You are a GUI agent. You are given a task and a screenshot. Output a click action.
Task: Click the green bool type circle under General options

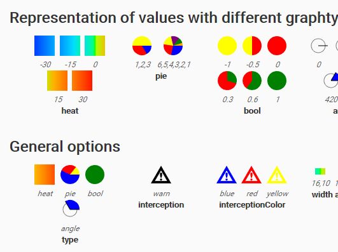click(x=95, y=175)
